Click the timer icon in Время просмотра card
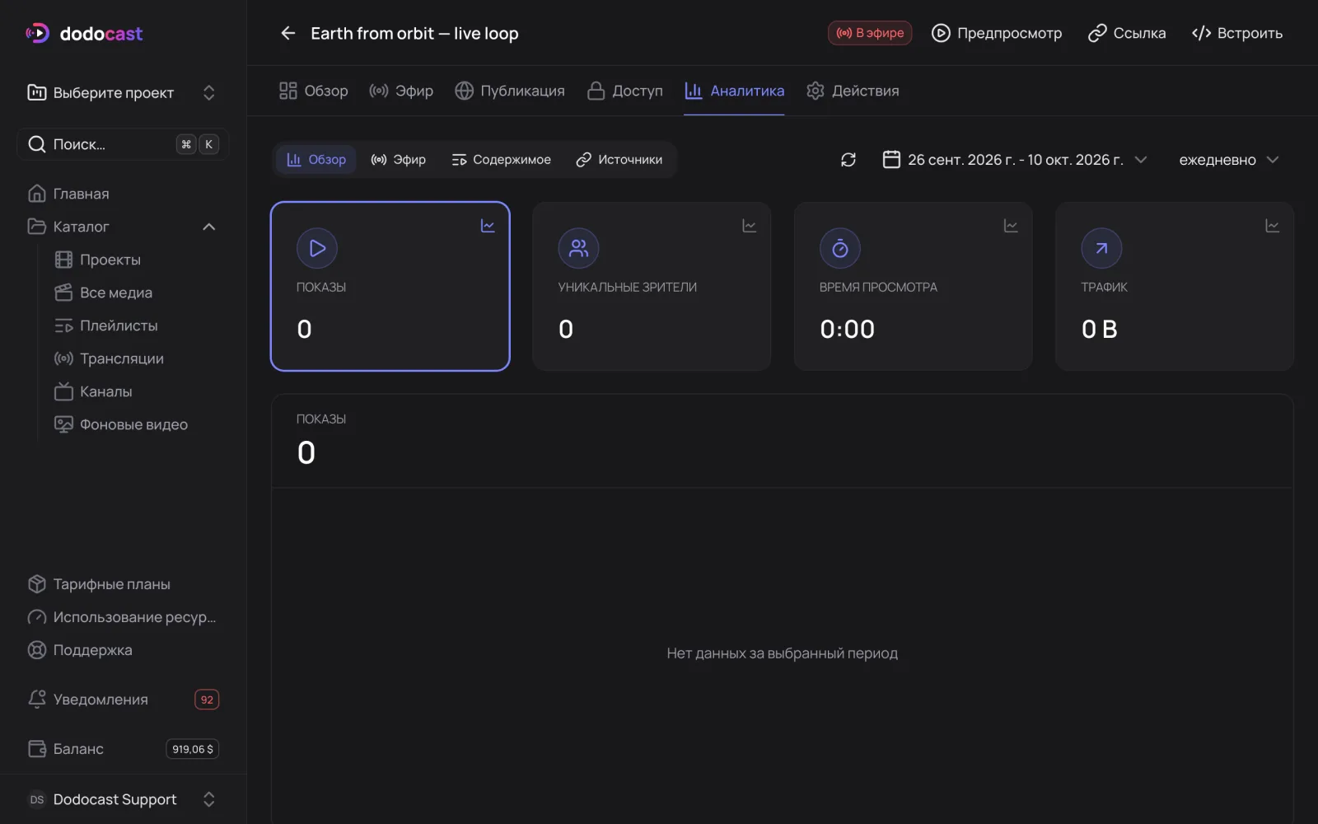The height and width of the screenshot is (824, 1318). pos(840,248)
